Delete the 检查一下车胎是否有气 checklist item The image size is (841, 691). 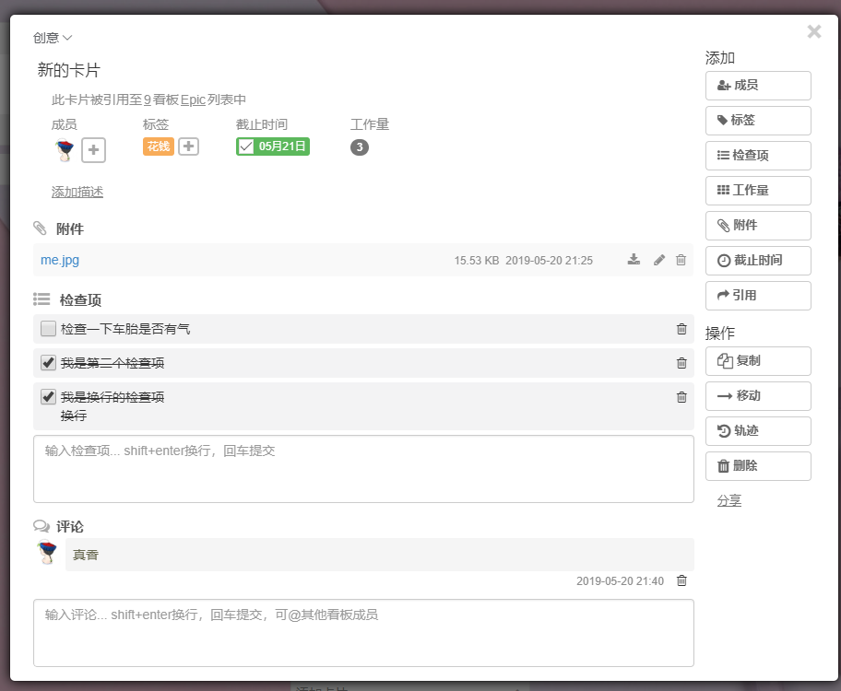[681, 329]
